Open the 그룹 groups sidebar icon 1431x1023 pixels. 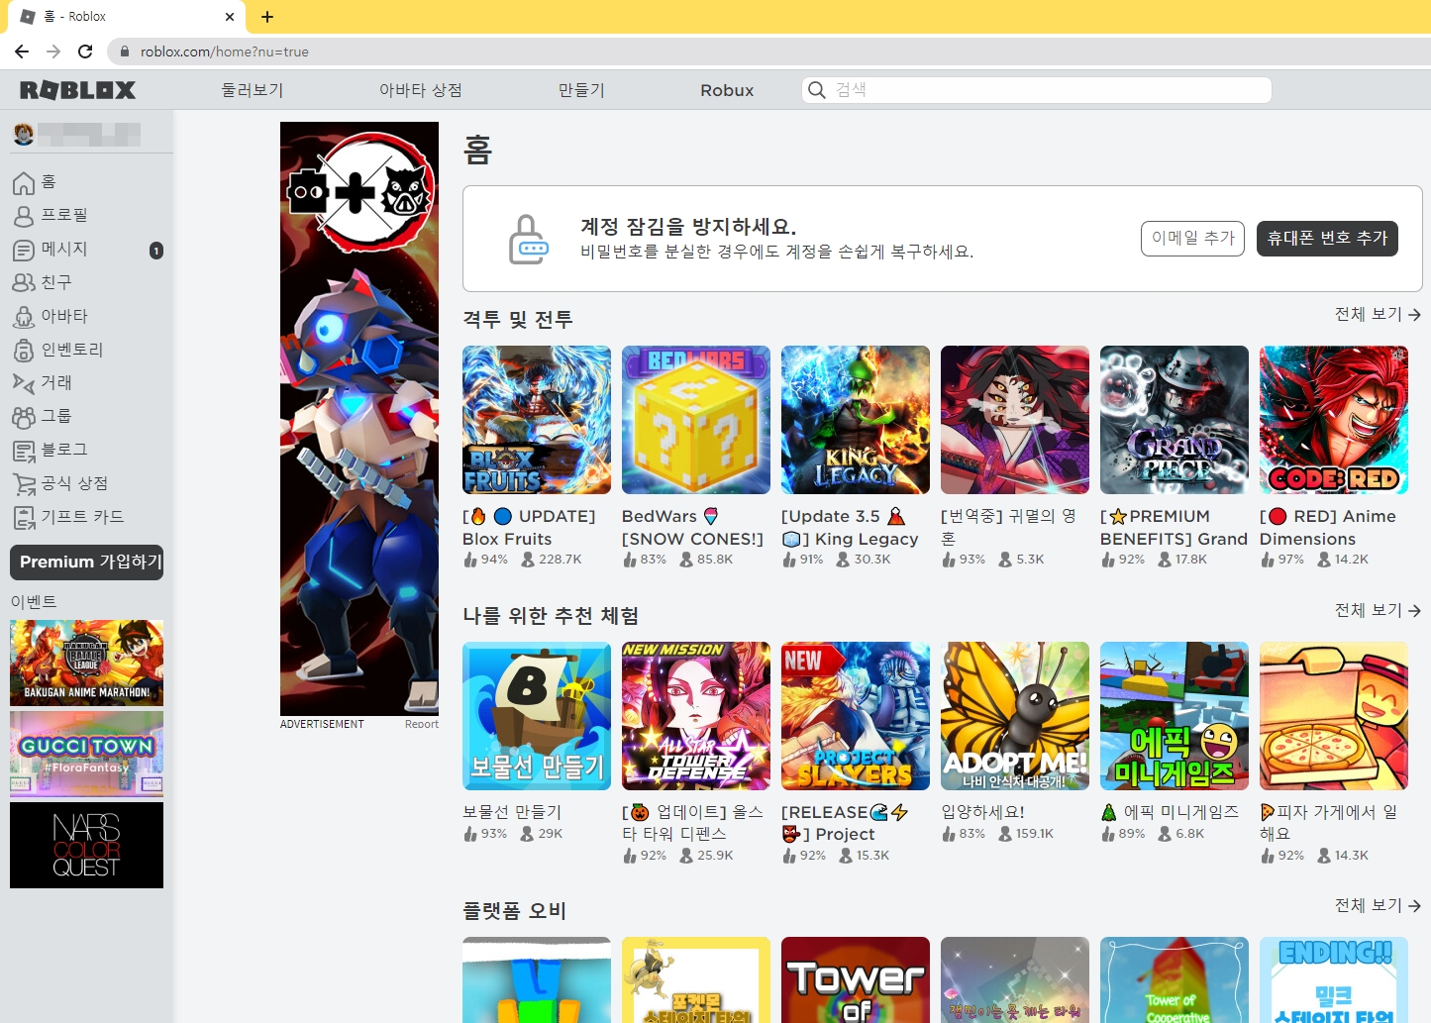pyautogui.click(x=24, y=417)
